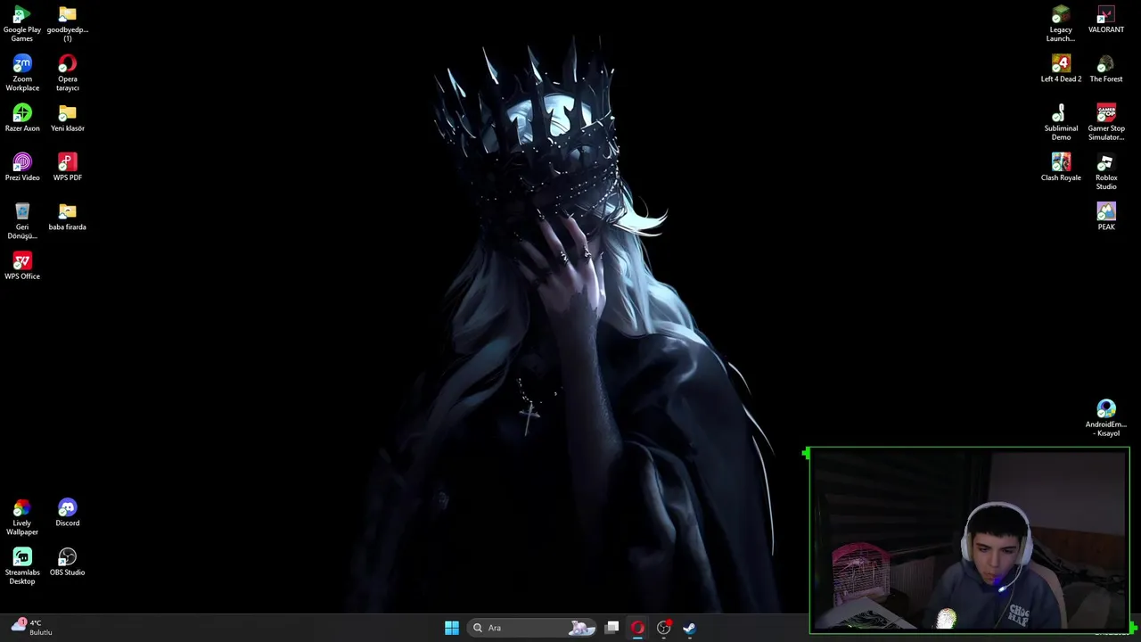The image size is (1141, 642).
Task: Select the WPS Office desktop icon
Action: click(x=22, y=266)
